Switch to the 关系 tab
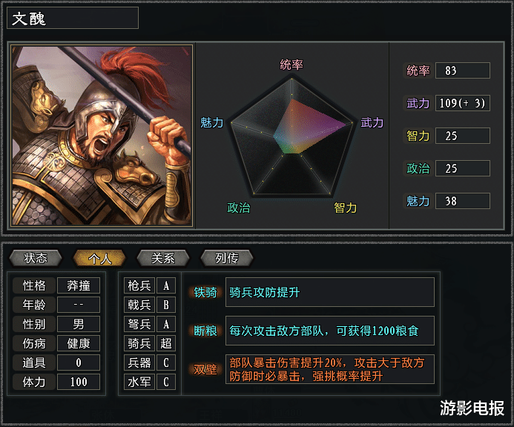This screenshot has height=427, width=514. (163, 258)
